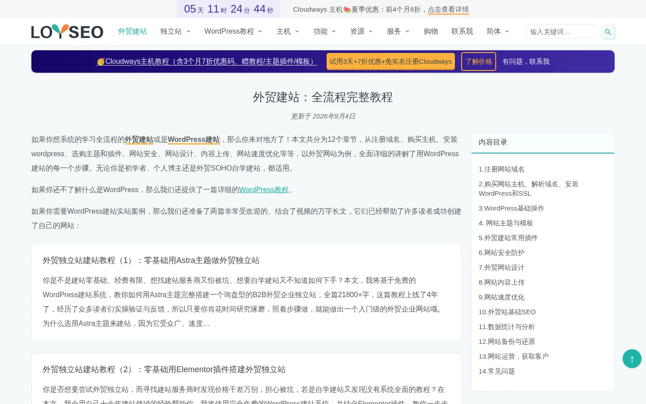Expand the 功能 dropdown chevron
The height and width of the screenshot is (404, 646).
[x=334, y=31]
